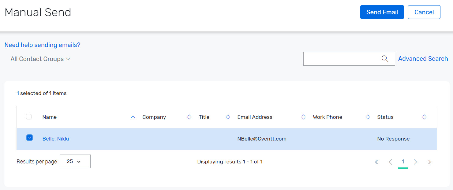Click the Send Email button
The height and width of the screenshot is (190, 453).
coord(382,12)
